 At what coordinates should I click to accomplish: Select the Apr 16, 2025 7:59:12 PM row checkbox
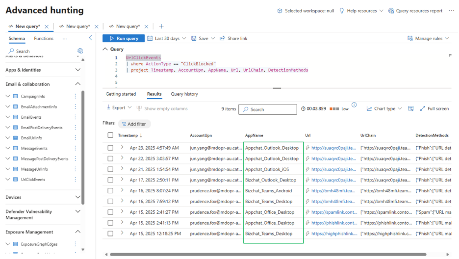point(110,201)
